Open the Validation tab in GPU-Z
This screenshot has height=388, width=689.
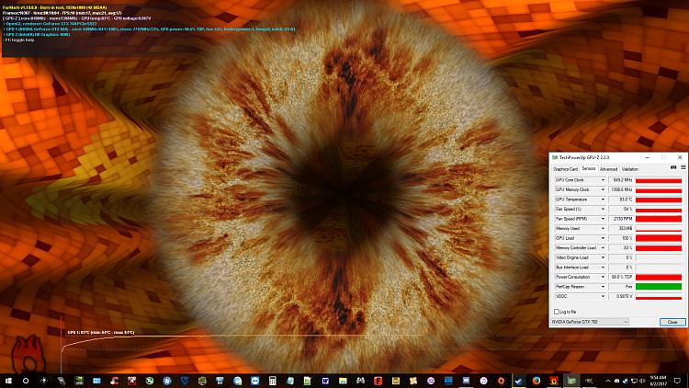629,169
